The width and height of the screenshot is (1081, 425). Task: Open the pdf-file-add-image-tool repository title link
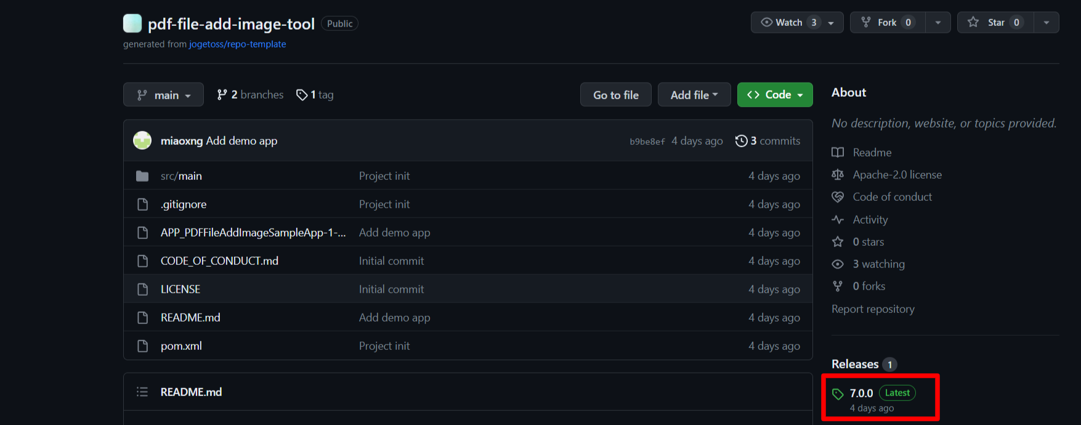[x=231, y=24]
